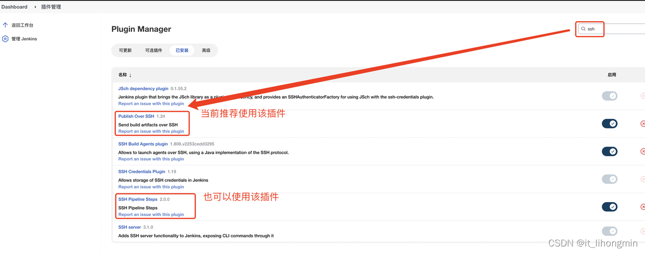Report an issue for Publish Over SSH

coord(151,132)
